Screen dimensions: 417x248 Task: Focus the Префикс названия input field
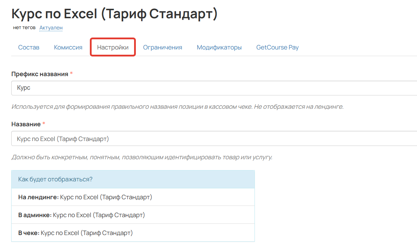tap(214, 88)
